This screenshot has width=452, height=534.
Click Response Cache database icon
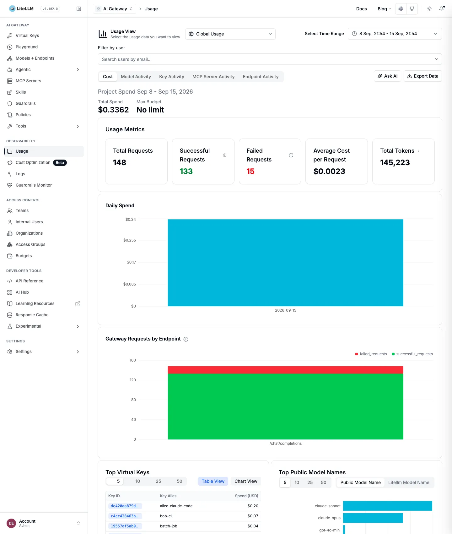click(x=10, y=315)
